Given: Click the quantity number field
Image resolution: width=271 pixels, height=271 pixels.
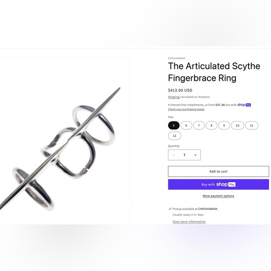Looking at the screenshot, I should pyautogui.click(x=185, y=155).
